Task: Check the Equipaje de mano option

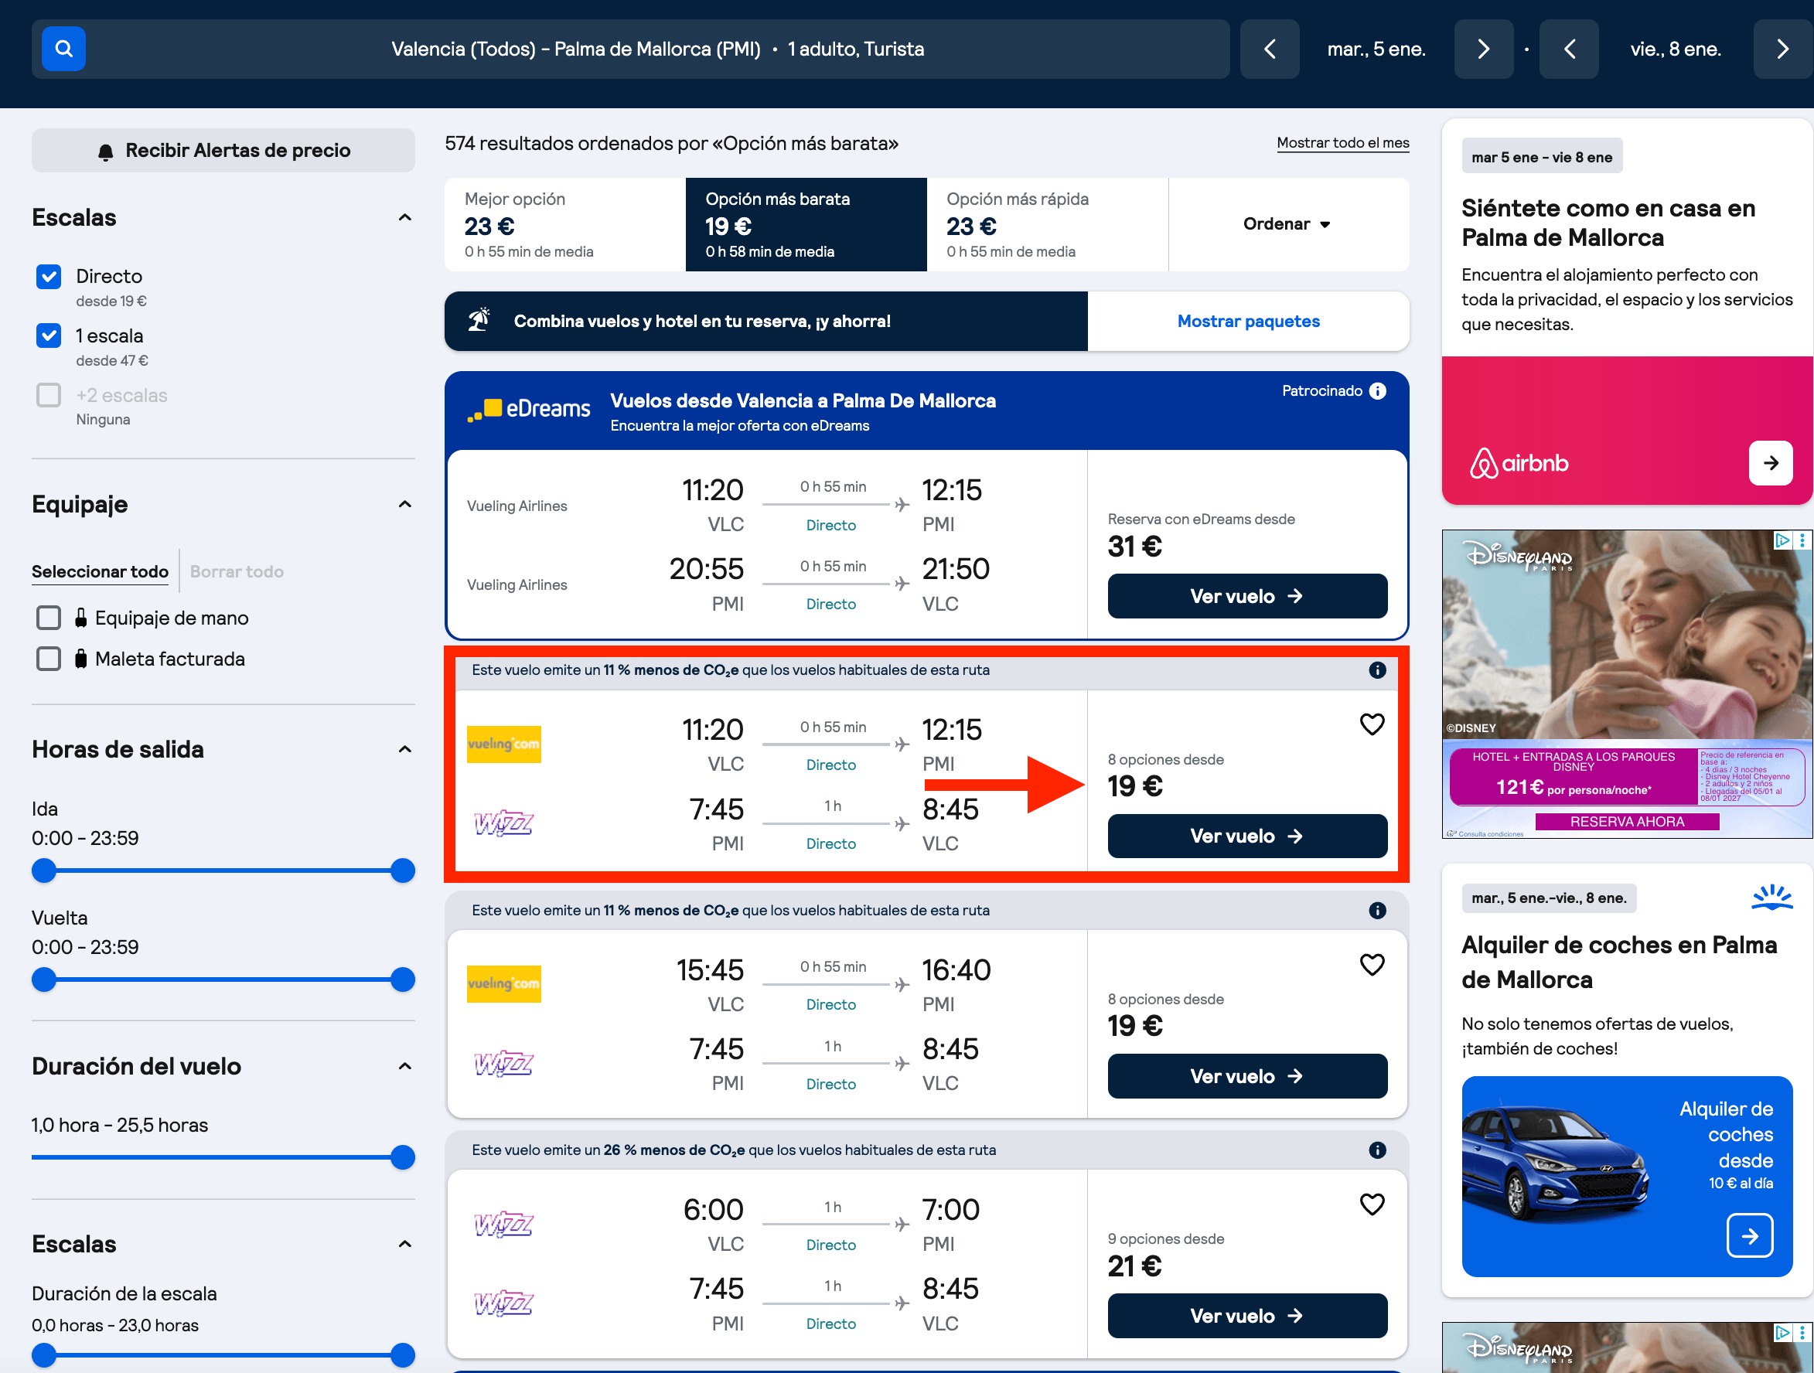Action: coord(49,617)
